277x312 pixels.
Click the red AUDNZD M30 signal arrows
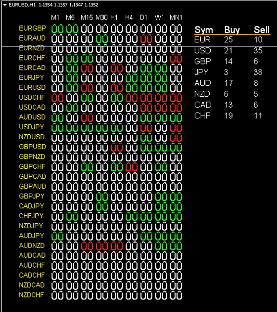102,246
